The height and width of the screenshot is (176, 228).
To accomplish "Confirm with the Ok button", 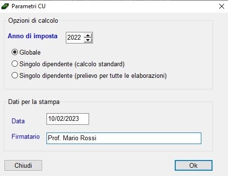I will pos(194,165).
